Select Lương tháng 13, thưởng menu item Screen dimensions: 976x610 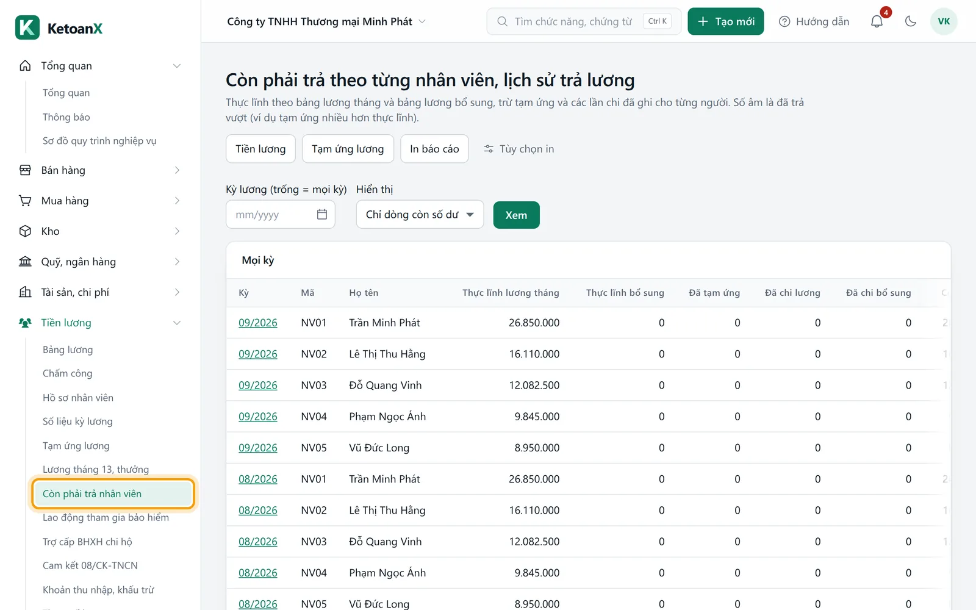[96, 469]
